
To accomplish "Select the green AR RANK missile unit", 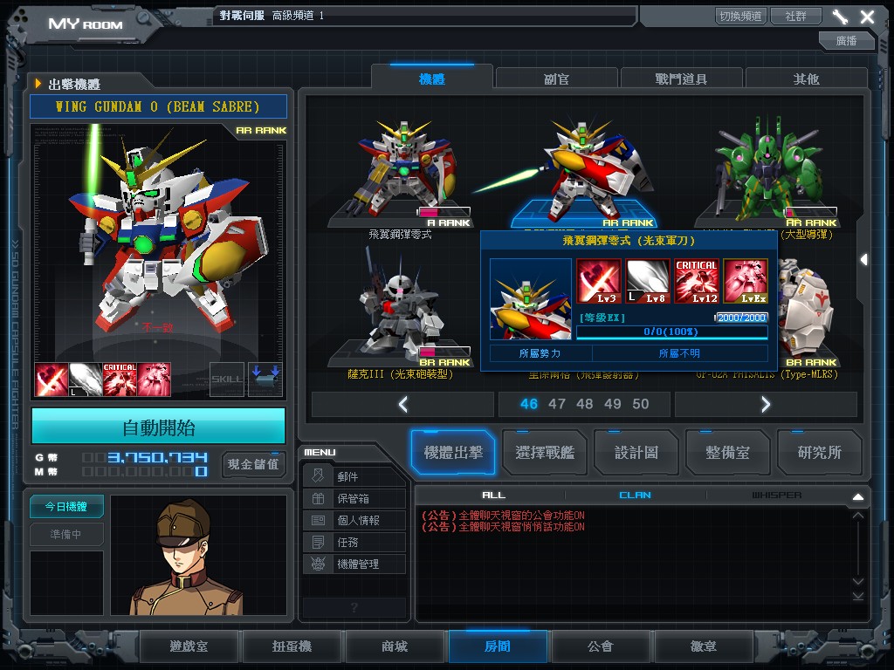I will pyautogui.click(x=767, y=173).
